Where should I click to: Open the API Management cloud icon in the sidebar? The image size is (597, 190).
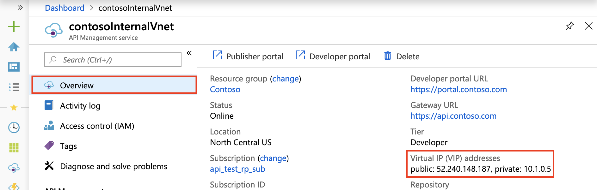pos(14,168)
